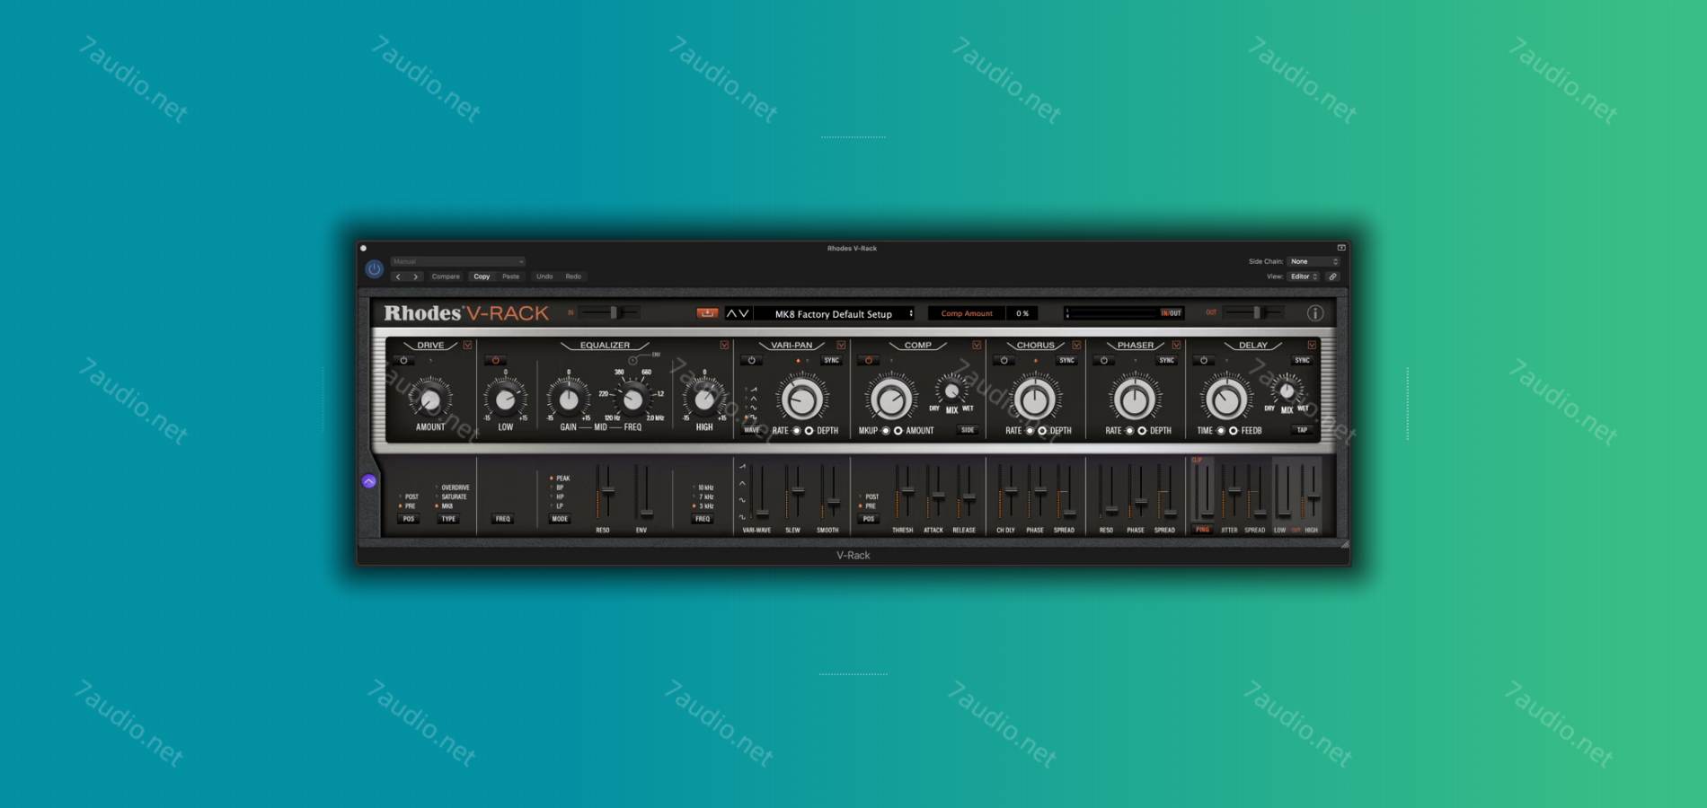Toggle the Chorus section checkbox
The height and width of the screenshot is (808, 1707).
[x=1076, y=345]
